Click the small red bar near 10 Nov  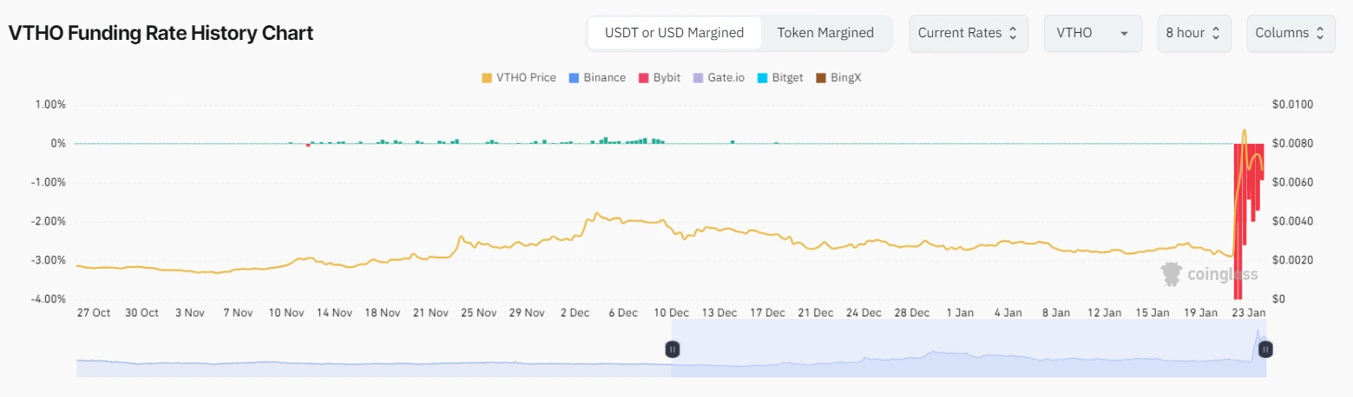(x=308, y=146)
